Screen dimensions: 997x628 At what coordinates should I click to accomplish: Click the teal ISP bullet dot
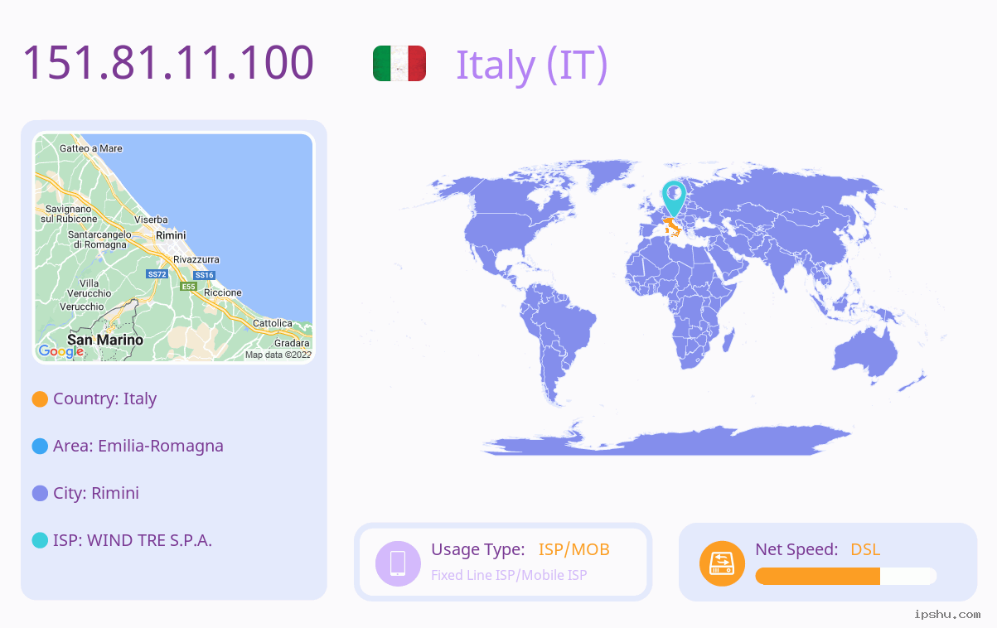click(40, 540)
